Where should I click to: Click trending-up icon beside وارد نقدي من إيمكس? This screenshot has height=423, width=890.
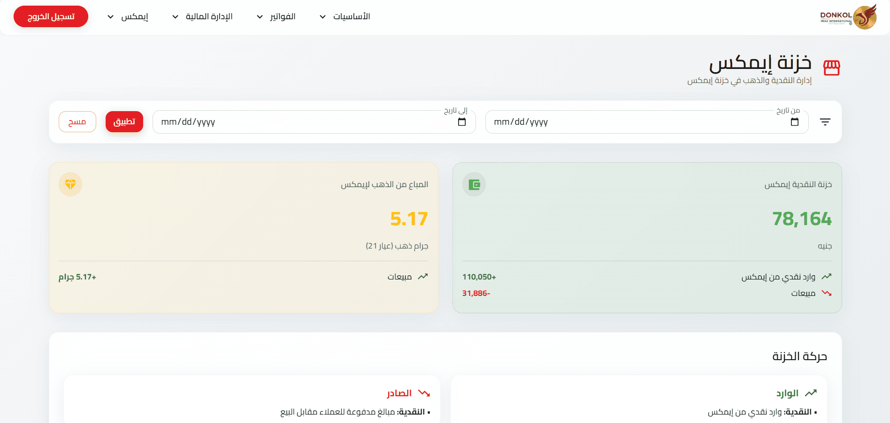point(827,277)
